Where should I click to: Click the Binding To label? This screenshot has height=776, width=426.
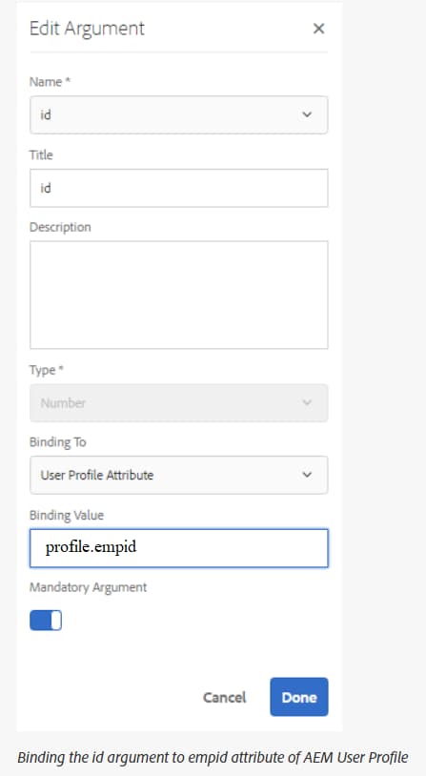coord(58,442)
